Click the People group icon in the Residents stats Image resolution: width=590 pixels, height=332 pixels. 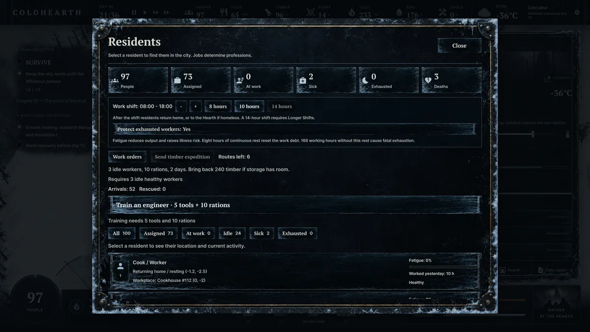115,81
